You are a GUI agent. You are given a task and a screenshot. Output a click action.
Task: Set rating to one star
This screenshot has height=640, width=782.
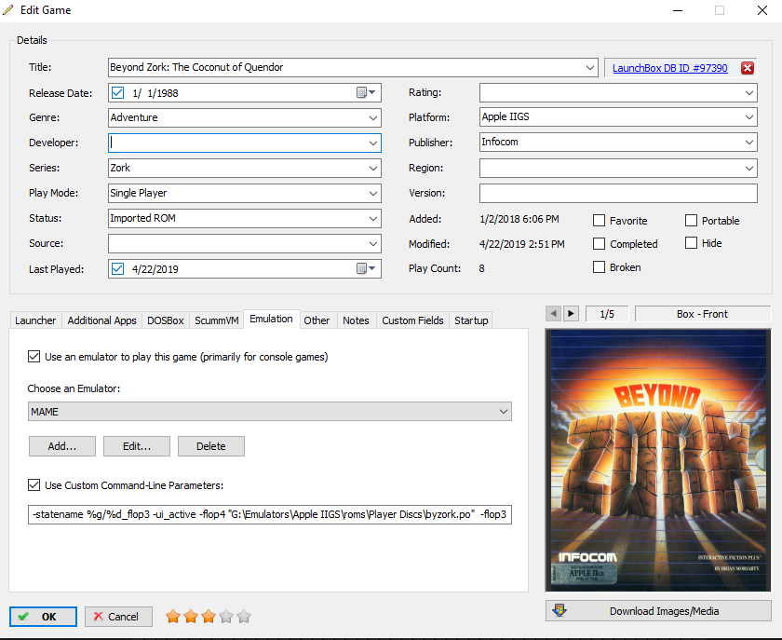pos(173,617)
